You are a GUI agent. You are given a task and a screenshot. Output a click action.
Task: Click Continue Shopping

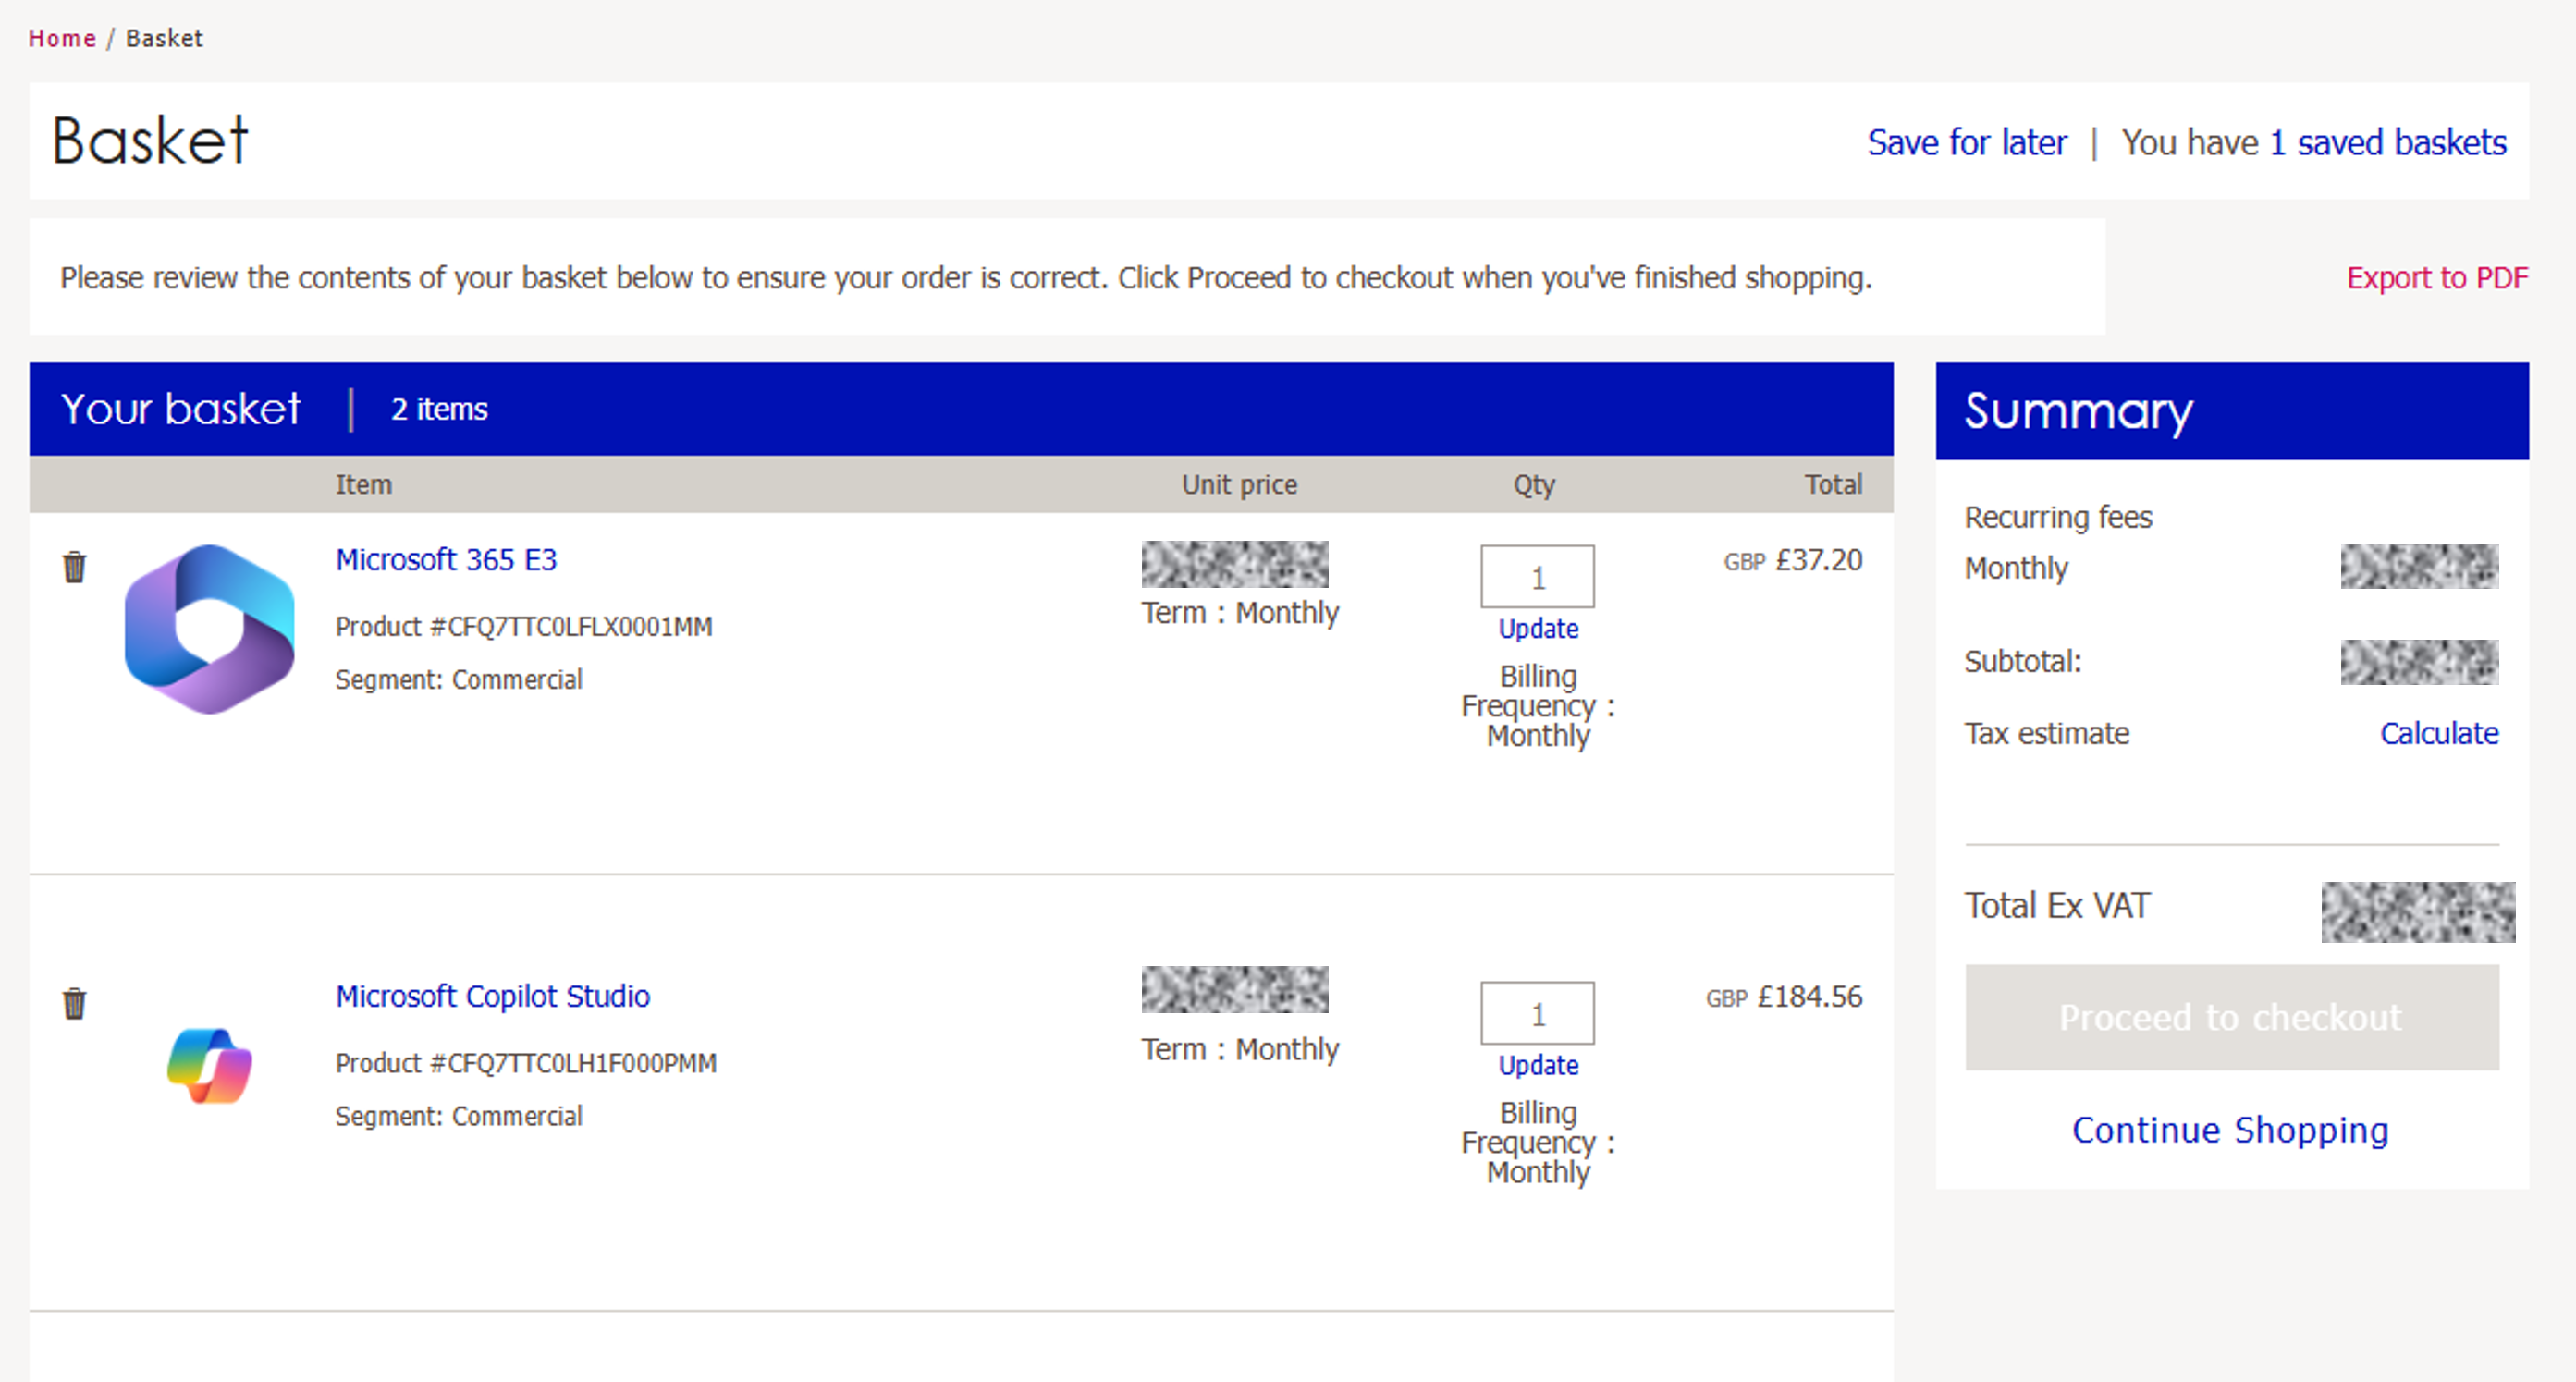pos(2230,1130)
